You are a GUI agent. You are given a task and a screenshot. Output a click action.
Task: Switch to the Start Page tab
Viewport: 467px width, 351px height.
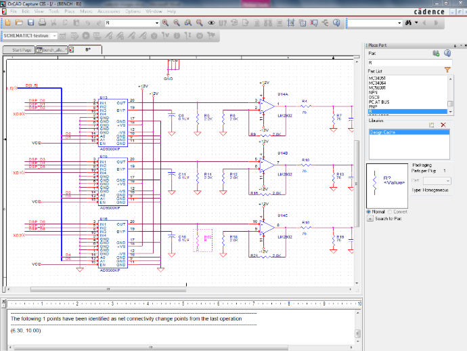pos(19,49)
